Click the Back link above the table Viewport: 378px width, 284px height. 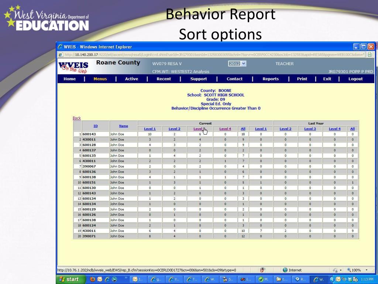[x=77, y=118]
